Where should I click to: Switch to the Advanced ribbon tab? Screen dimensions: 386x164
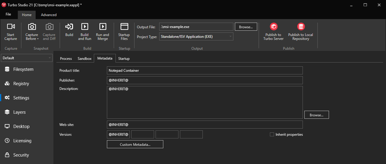coord(49,15)
